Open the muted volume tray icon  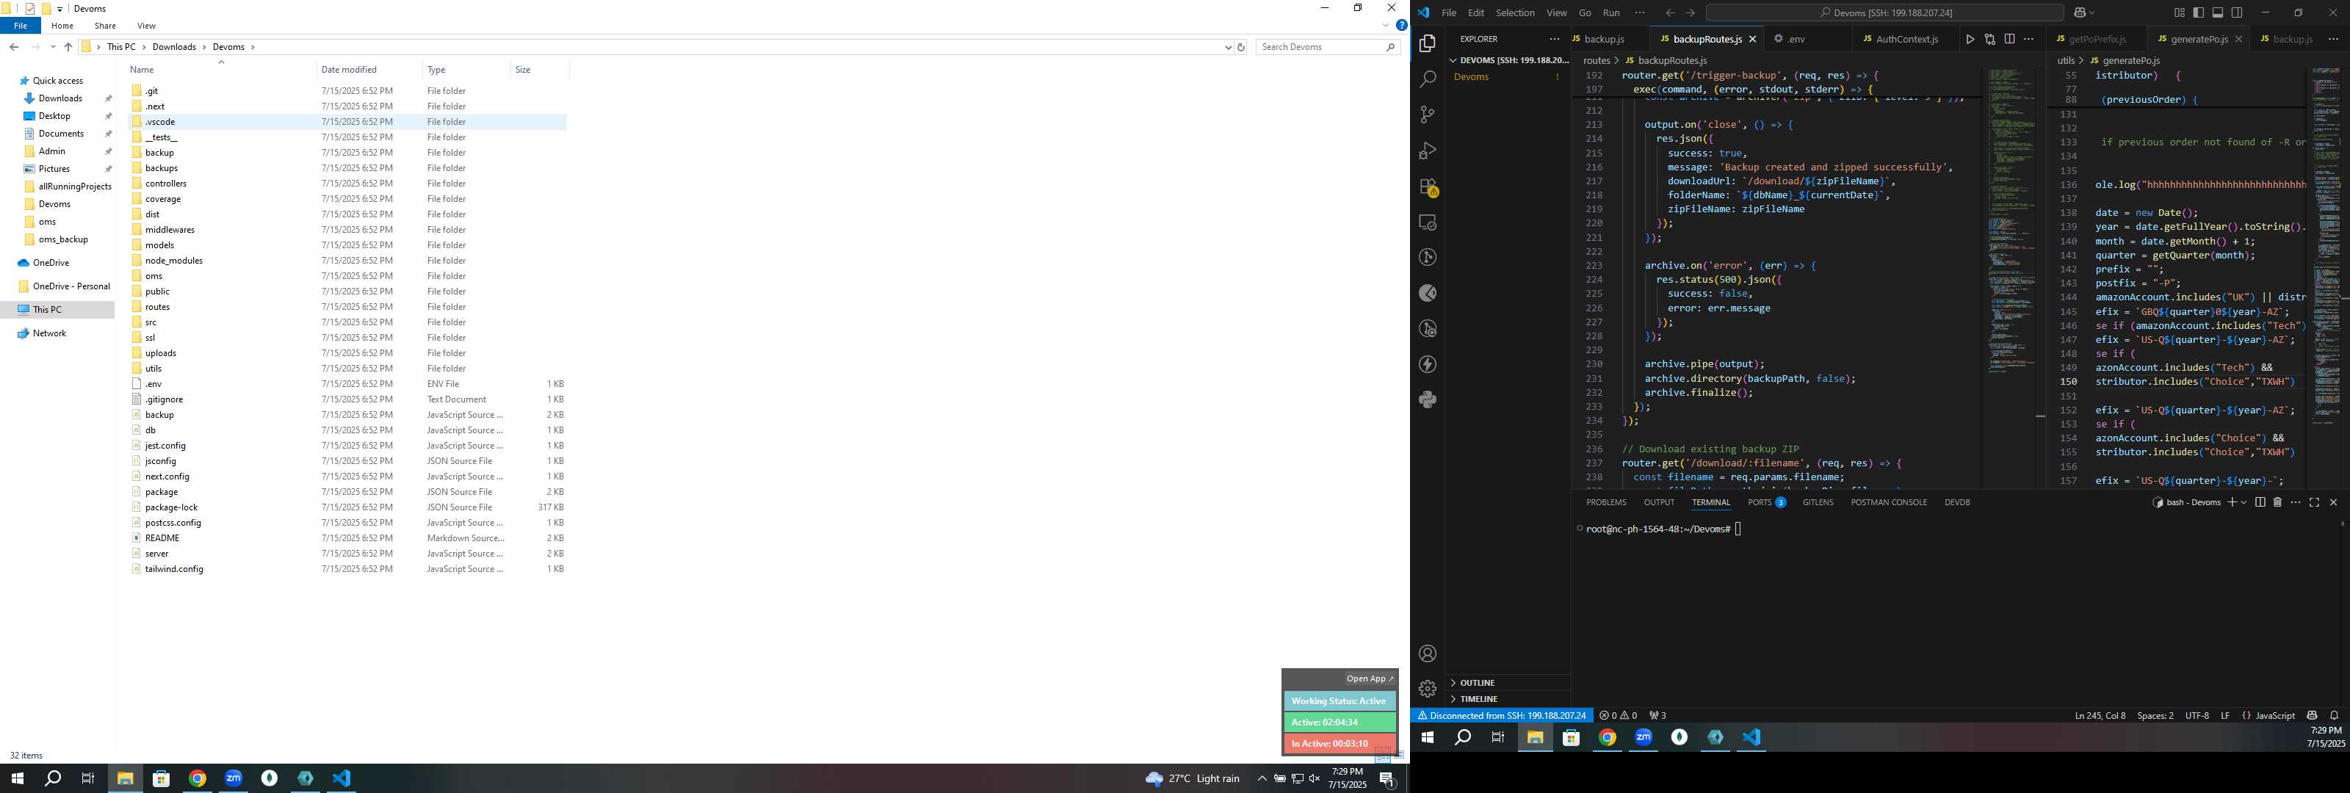pyautogui.click(x=1315, y=778)
